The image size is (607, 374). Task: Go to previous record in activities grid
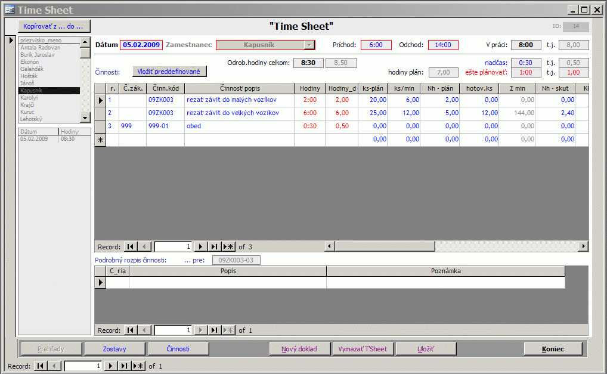click(144, 246)
